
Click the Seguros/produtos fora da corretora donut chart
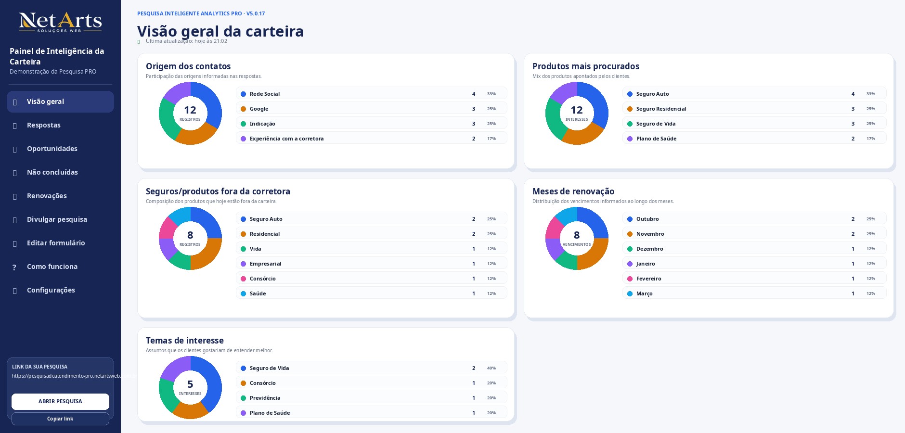pos(190,238)
